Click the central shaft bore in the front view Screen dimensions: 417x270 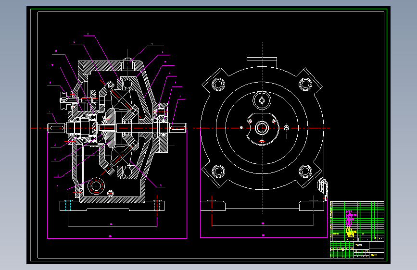(x=262, y=128)
